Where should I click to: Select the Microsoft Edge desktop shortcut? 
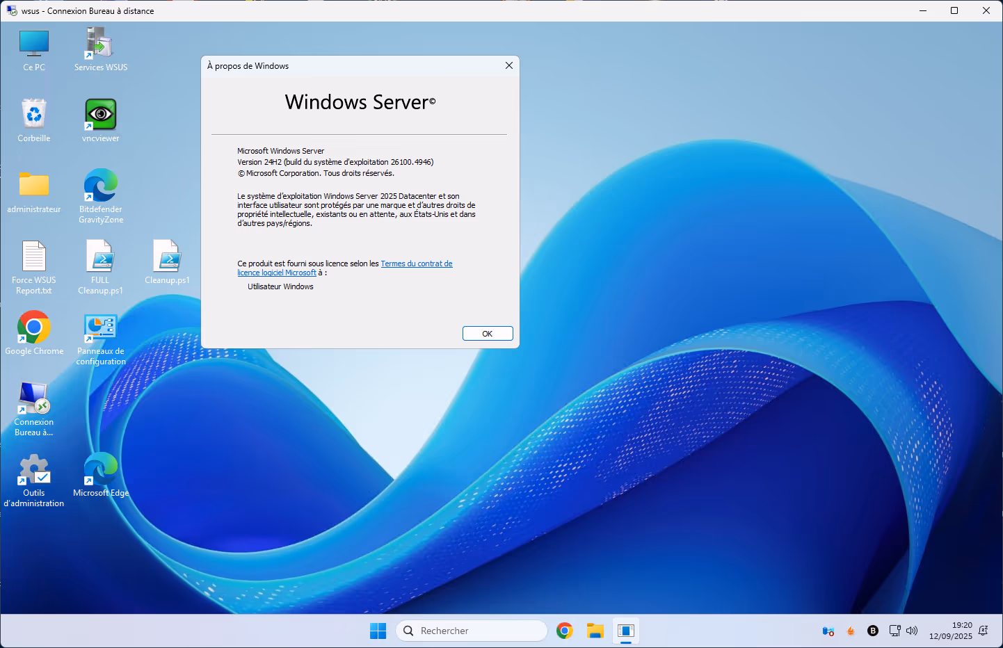point(101,476)
